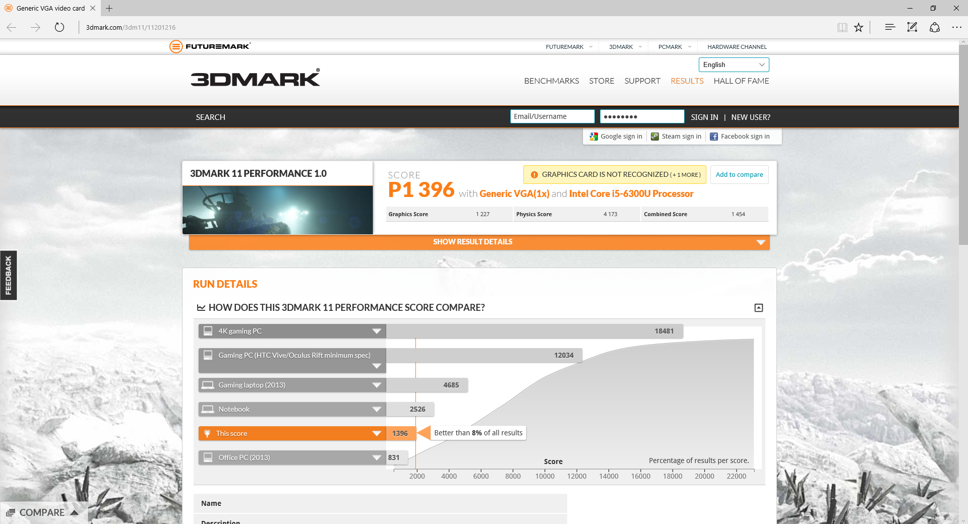Click SIGN IN button
The width and height of the screenshot is (968, 524).
click(x=704, y=117)
